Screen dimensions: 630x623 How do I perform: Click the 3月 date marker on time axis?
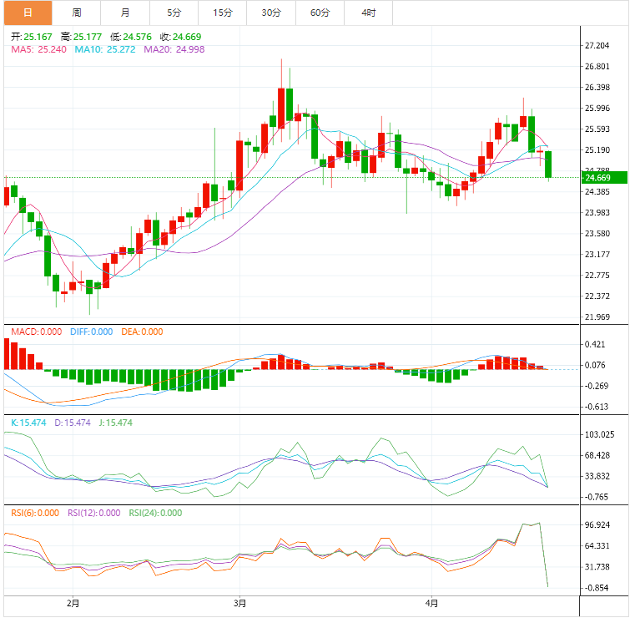pos(239,603)
